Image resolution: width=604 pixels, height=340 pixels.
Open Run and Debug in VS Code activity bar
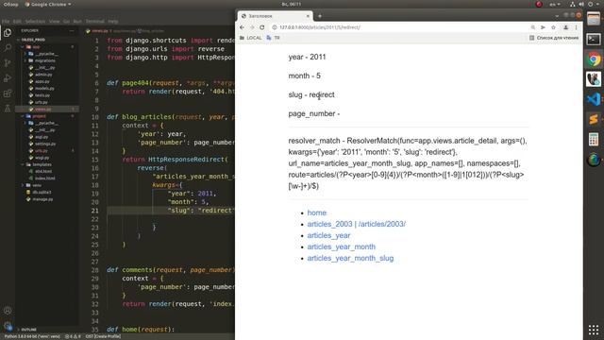tap(8, 78)
